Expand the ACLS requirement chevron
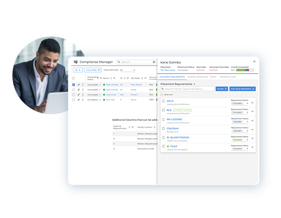Image resolution: width=281 pixels, height=218 pixels. [252, 103]
